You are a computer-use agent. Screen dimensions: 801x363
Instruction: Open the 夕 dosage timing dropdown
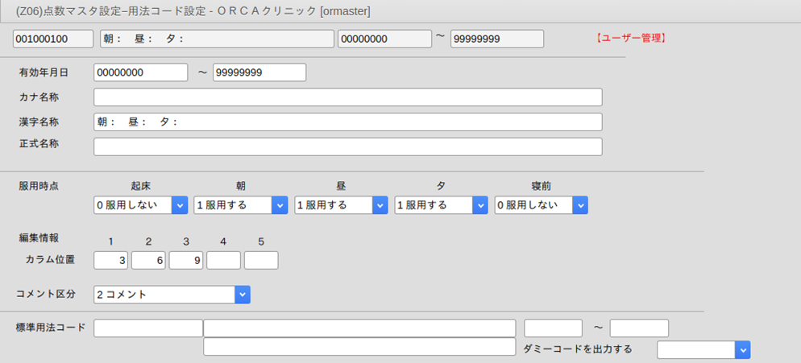(x=441, y=205)
